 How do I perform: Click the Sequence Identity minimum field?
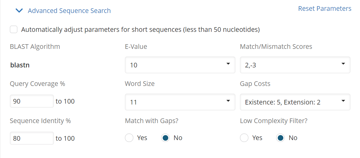[x=32, y=138]
